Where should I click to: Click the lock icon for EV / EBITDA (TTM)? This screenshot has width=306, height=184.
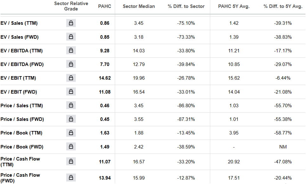pos(71,50)
